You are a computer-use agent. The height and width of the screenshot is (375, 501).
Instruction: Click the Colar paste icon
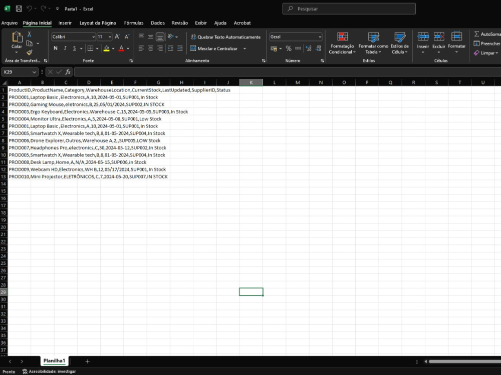(17, 37)
